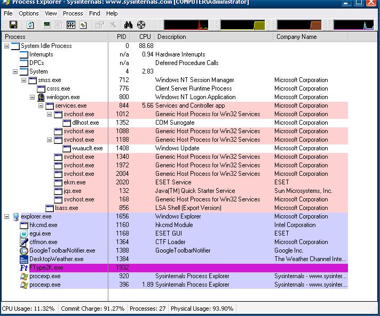Open the Process menu
Viewport: 380px width, 316px height.
[73, 13]
